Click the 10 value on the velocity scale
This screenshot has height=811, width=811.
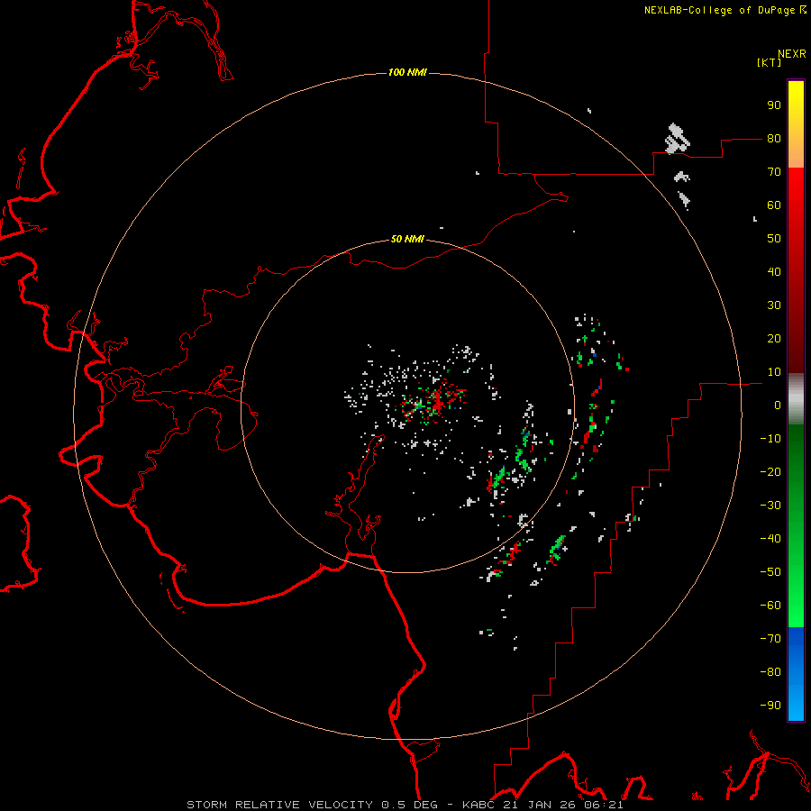coord(774,372)
